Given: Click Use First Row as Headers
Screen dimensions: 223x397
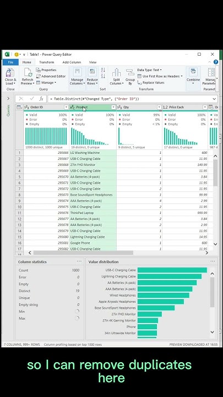Looking at the screenshot, I should click(x=161, y=76).
